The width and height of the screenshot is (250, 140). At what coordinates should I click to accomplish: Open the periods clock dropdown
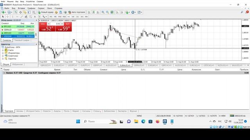tap(133, 12)
